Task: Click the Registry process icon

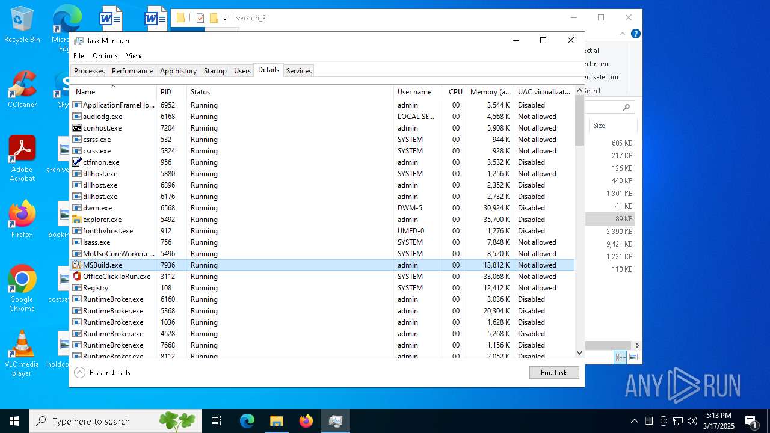Action: coord(77,288)
